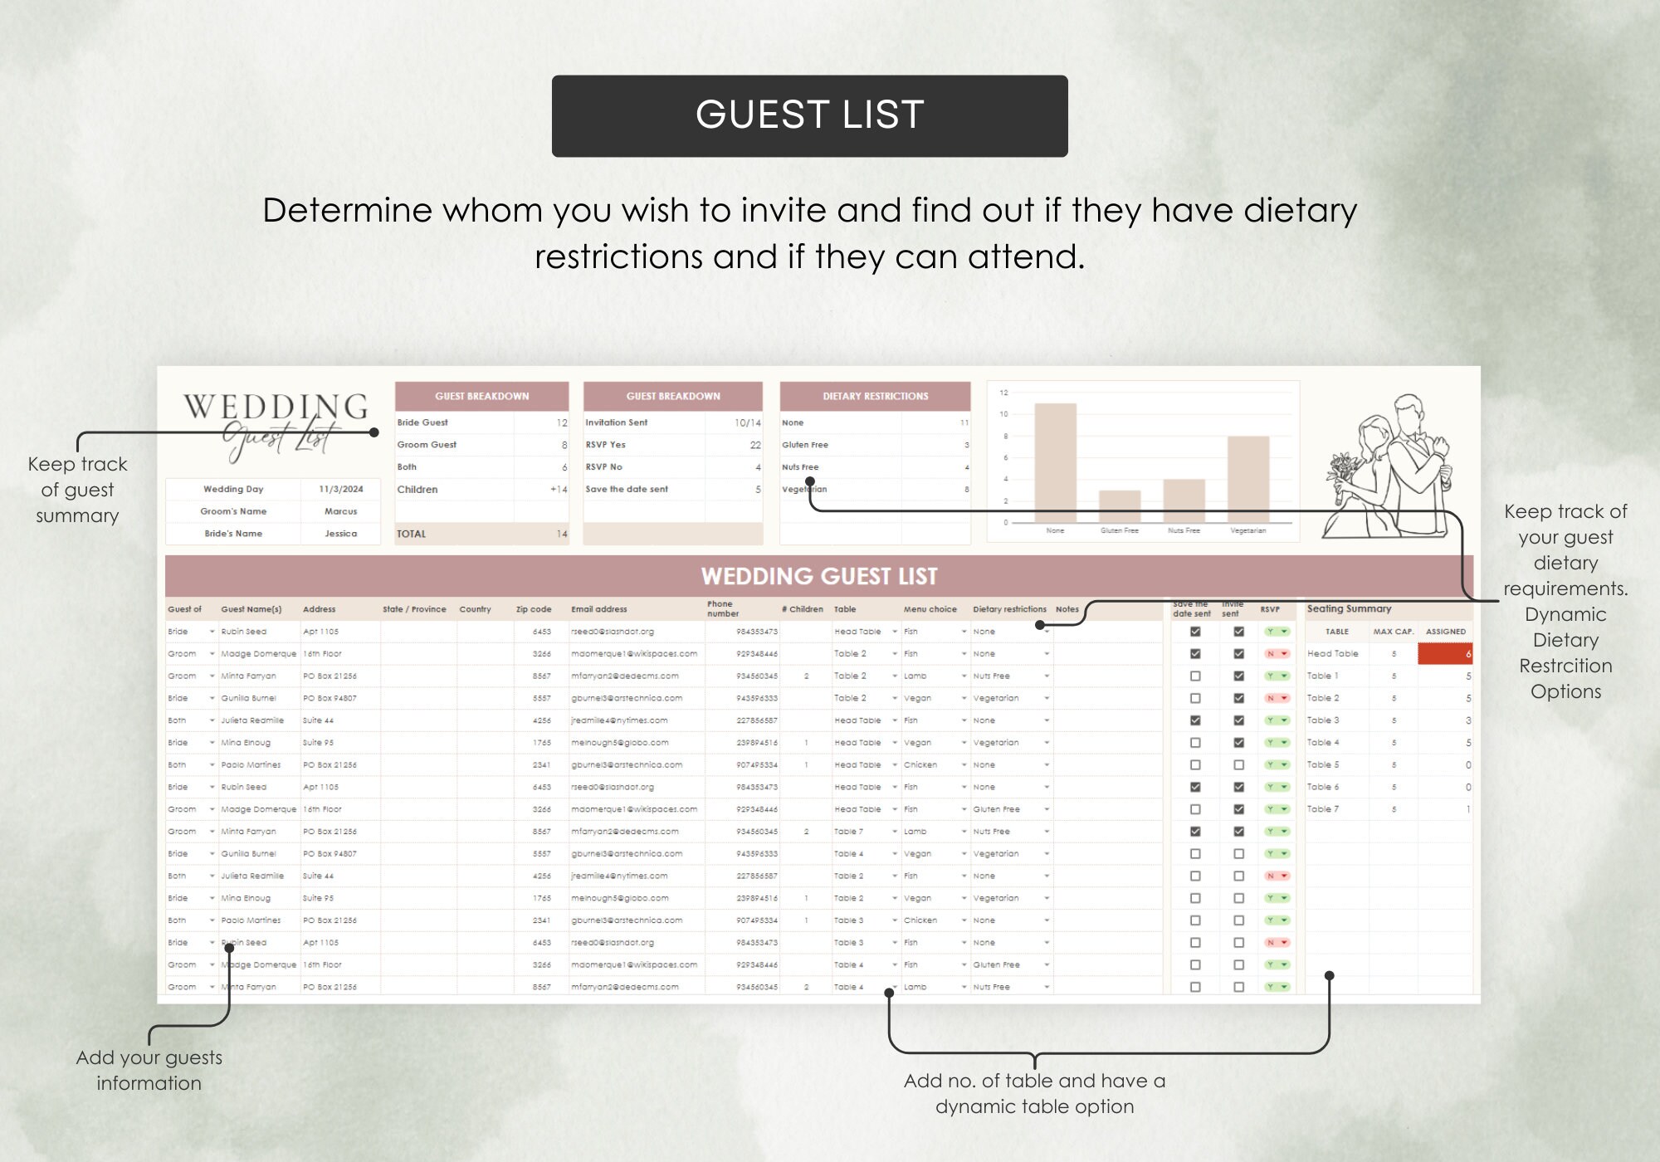Click the dark GUEST LIST banner
This screenshot has height=1162, width=1660.
[x=809, y=115]
